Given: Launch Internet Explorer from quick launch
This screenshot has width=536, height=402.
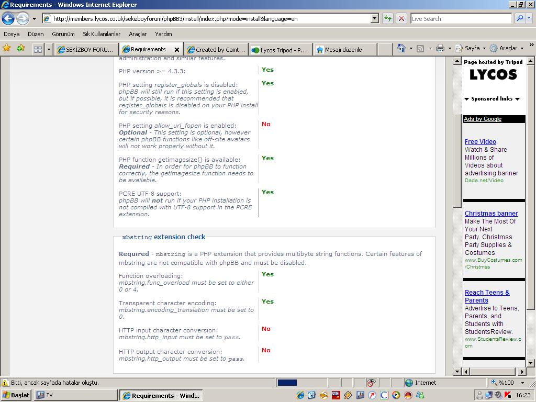Looking at the screenshot, I should [x=300, y=396].
